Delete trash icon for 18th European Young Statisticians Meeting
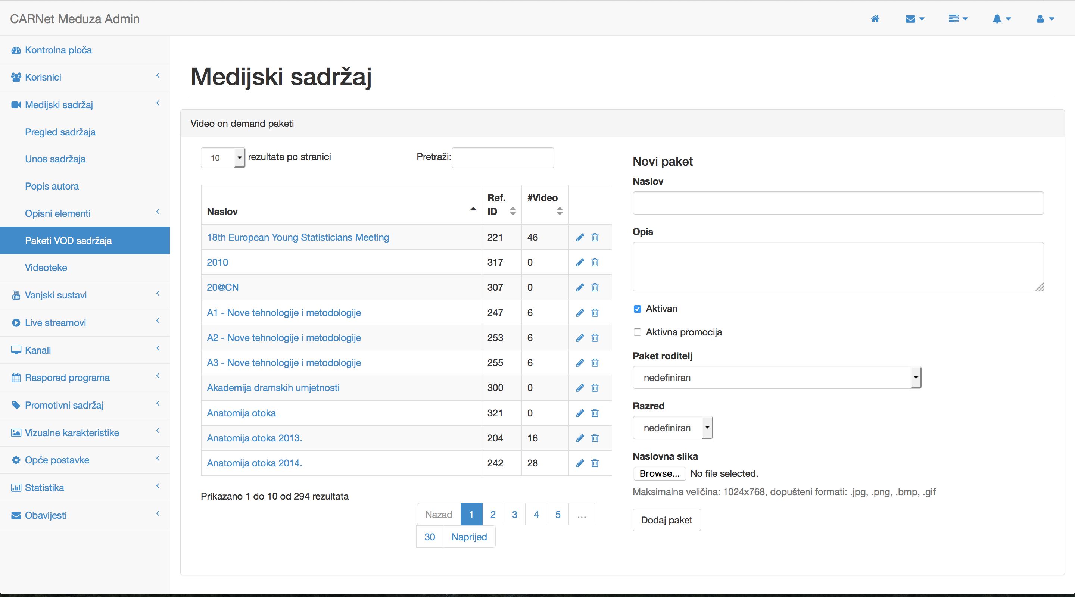 coord(595,237)
